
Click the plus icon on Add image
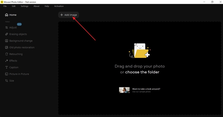tap(62, 15)
